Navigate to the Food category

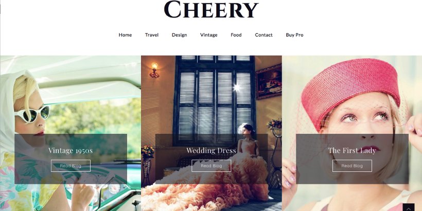236,34
